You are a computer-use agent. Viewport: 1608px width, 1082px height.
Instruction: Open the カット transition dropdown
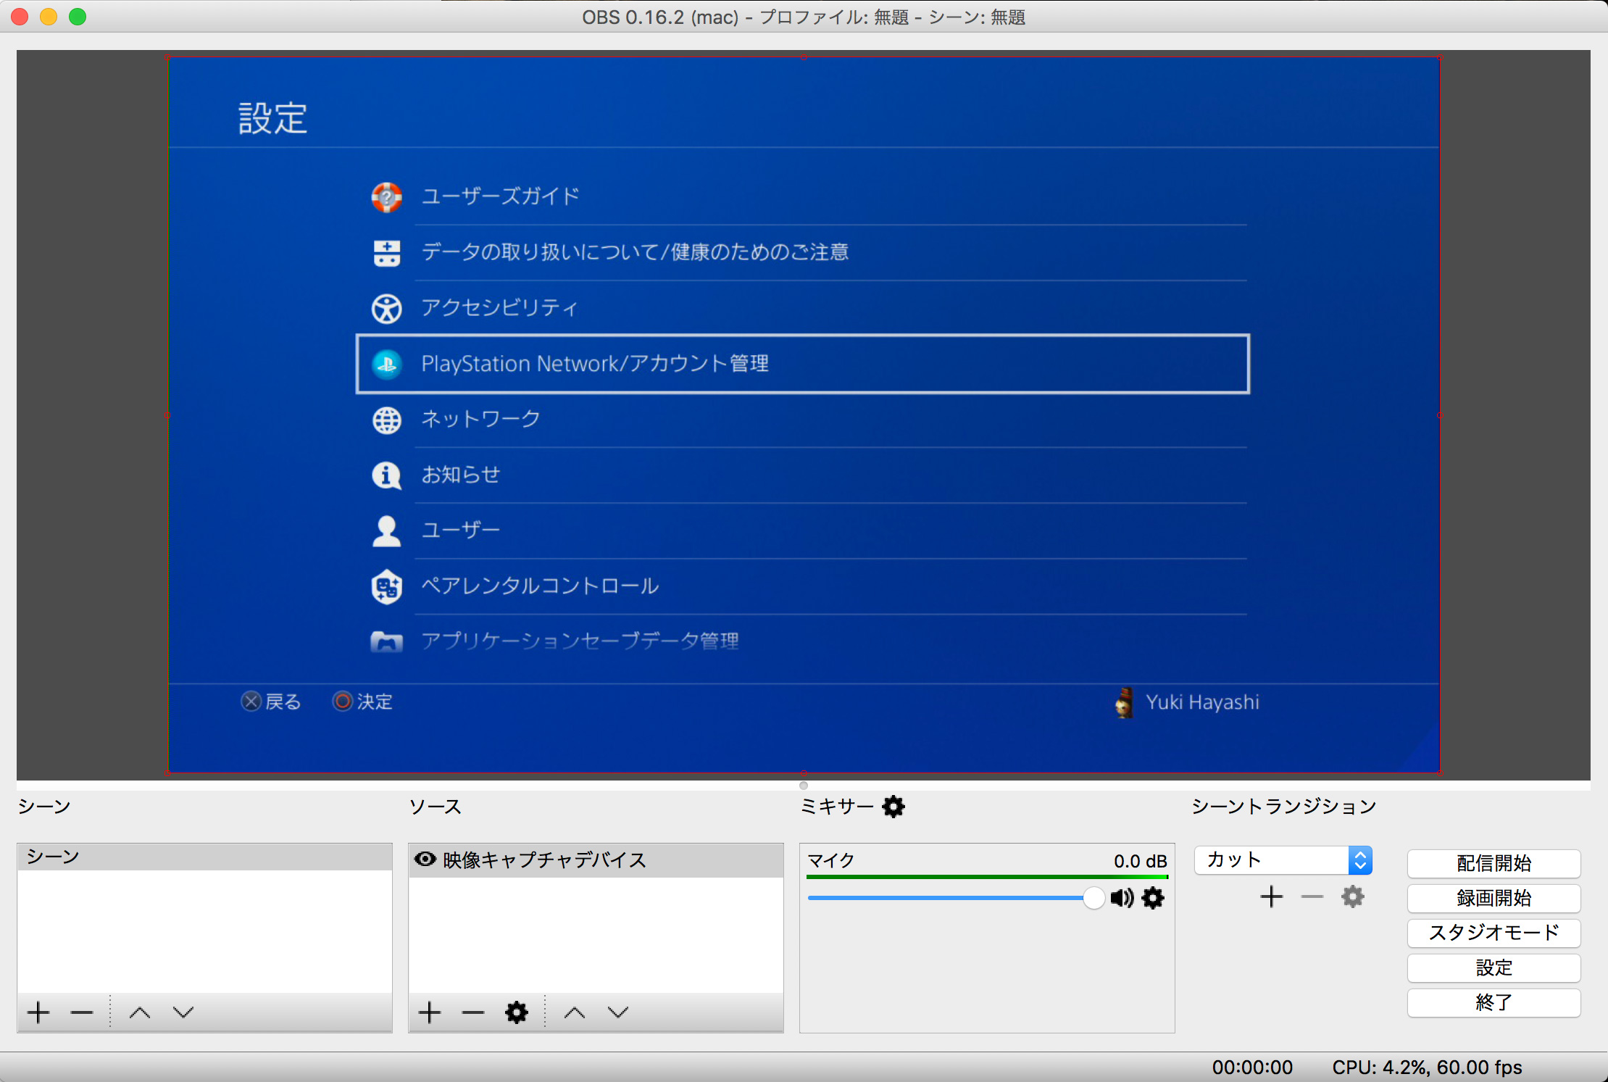[1283, 860]
